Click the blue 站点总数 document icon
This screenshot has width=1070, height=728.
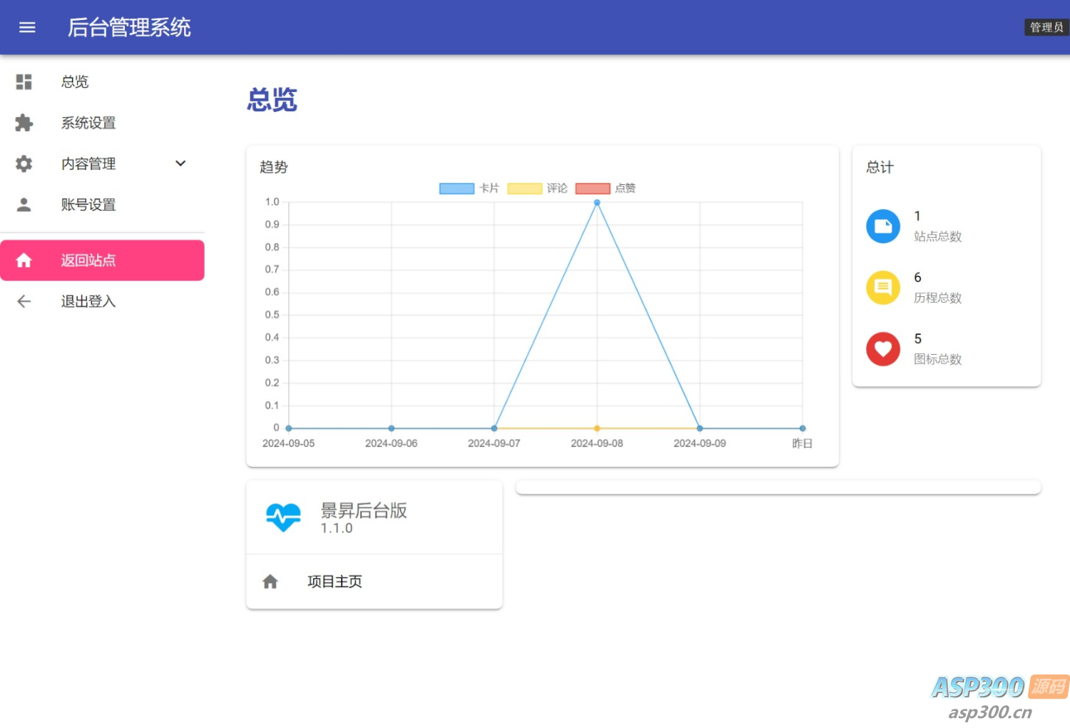coord(883,226)
